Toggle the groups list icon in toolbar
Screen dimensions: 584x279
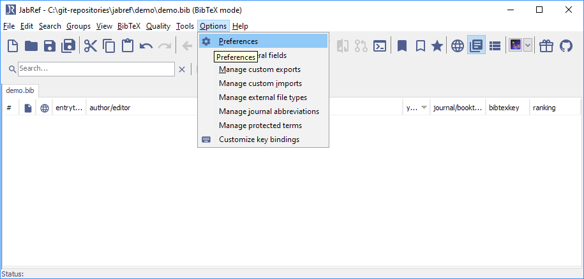(495, 46)
